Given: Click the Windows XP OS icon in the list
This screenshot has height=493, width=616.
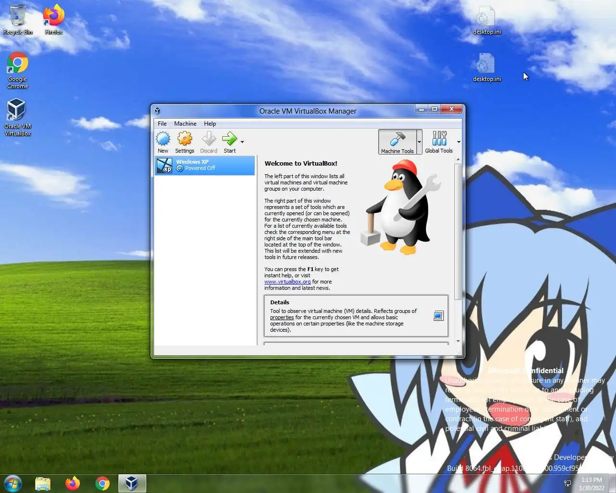Looking at the screenshot, I should pos(165,166).
